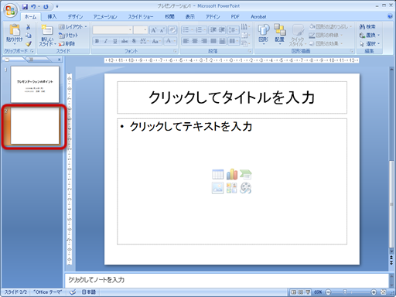Viewport: 396px width, 297px height.
Task: Zoom in with the plus button
Action: click(374, 292)
